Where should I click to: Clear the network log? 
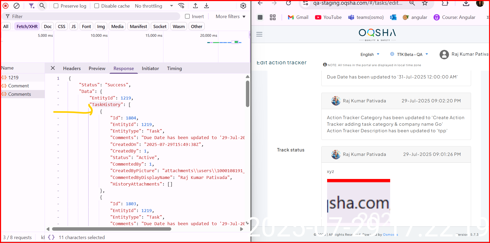[17, 6]
